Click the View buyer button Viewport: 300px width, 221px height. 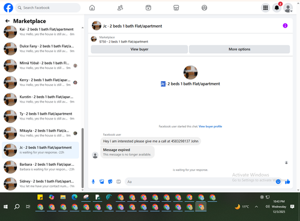[x=139, y=49]
